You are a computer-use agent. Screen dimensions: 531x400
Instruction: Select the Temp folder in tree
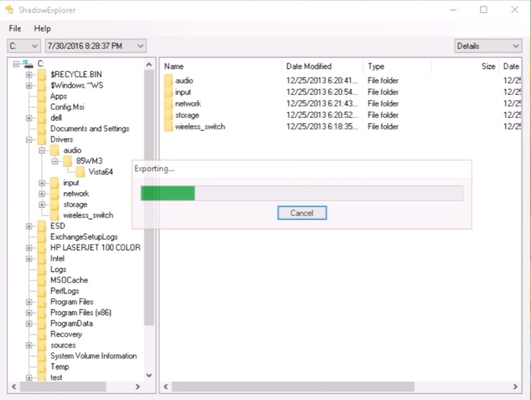[x=60, y=366]
